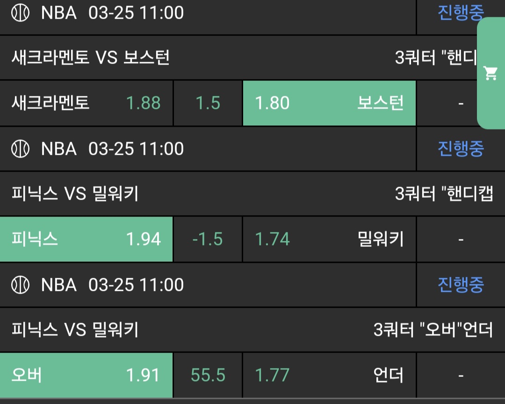Click 진행중 status of the over/under game
The width and height of the screenshot is (505, 404).
[460, 285]
